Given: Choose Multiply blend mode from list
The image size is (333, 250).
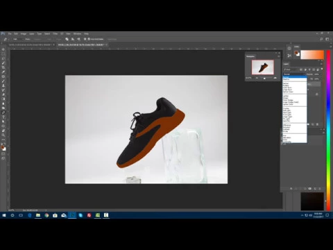Looking at the screenshot, I should [x=295, y=85].
